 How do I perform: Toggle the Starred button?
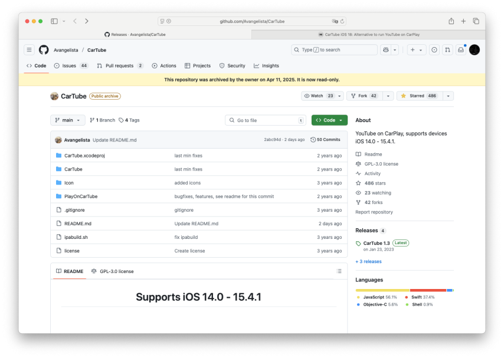[420, 96]
